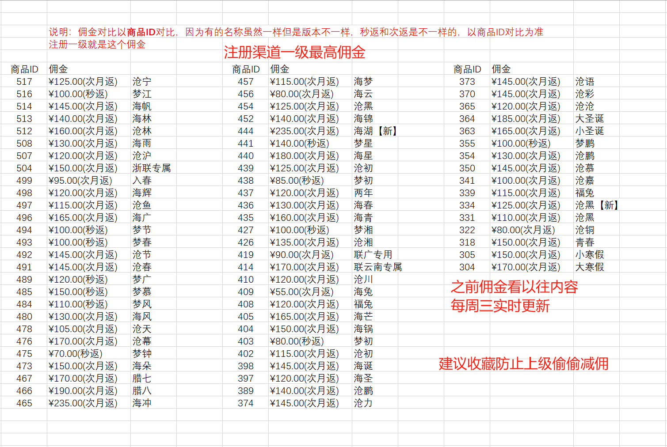Viewport: 667px width, 447px height.
Task: Click the red note 建议收藏防止上级偷偷减佣
Action: pyautogui.click(x=523, y=364)
